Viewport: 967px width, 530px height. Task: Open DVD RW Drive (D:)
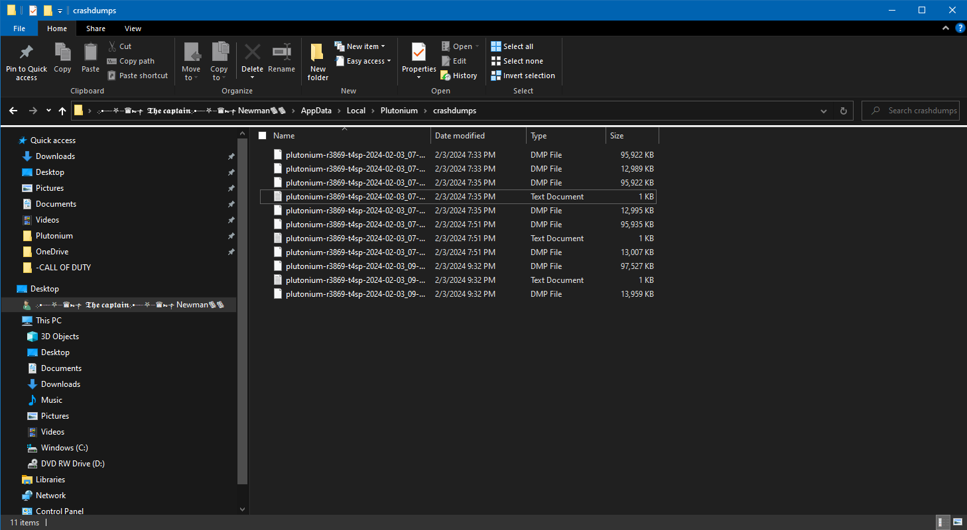72,464
